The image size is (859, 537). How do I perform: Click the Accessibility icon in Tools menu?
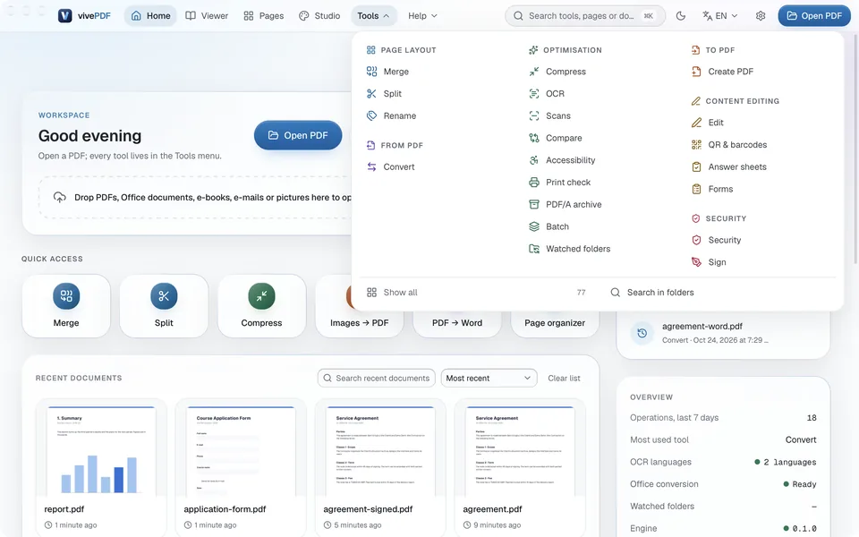[533, 160]
